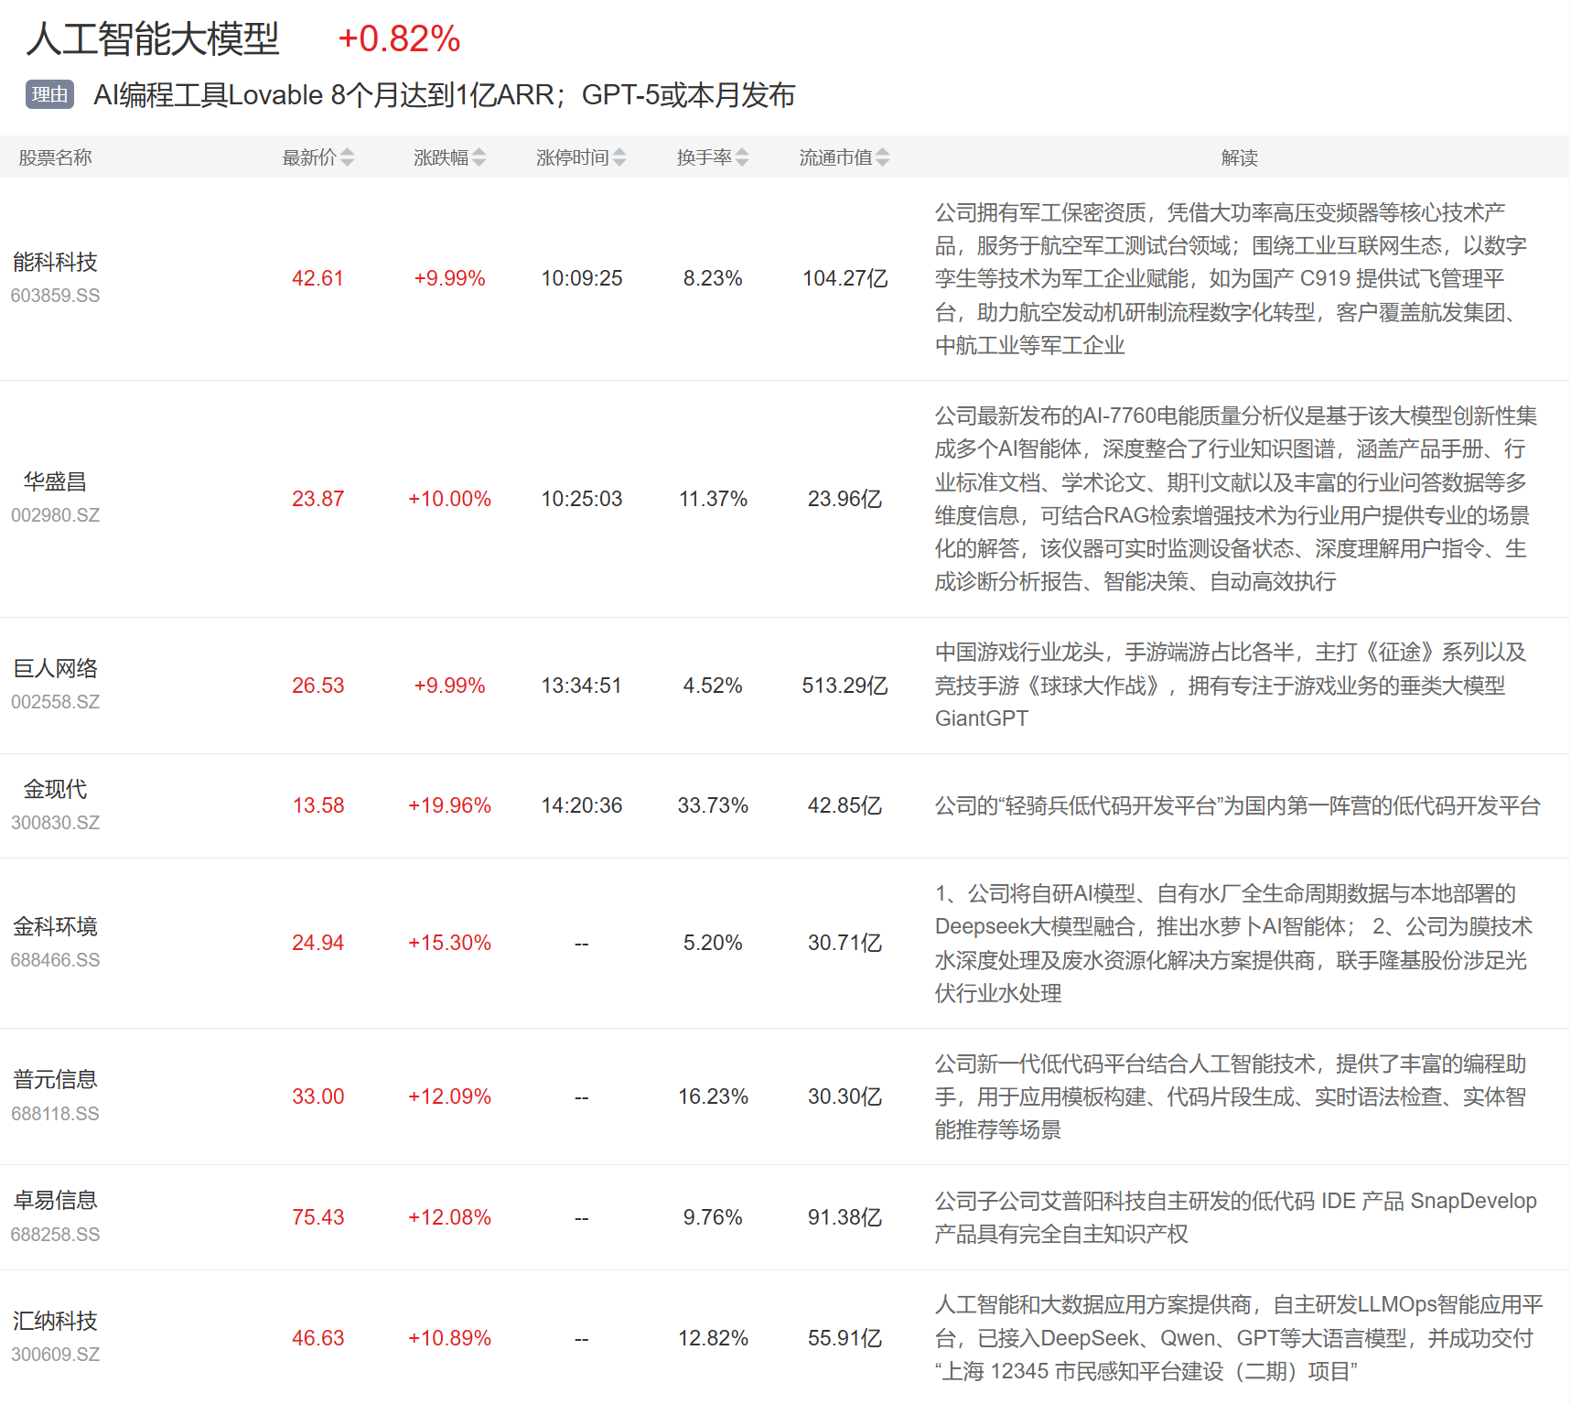The image size is (1571, 1404).
Task: Click the 解读 column header
Action: point(1239,157)
